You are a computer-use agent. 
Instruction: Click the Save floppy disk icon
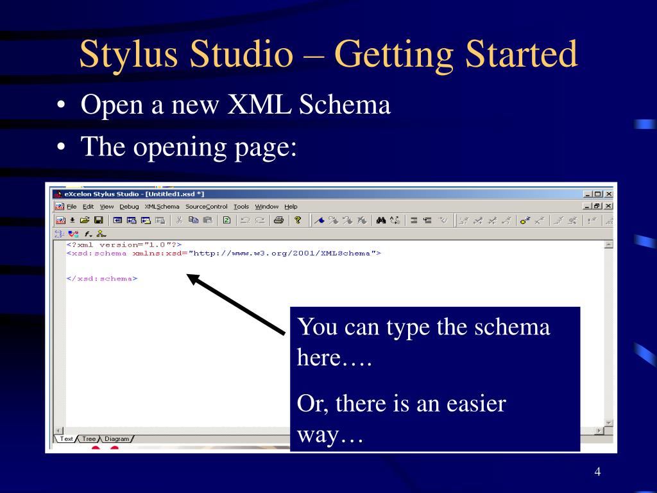(x=98, y=220)
